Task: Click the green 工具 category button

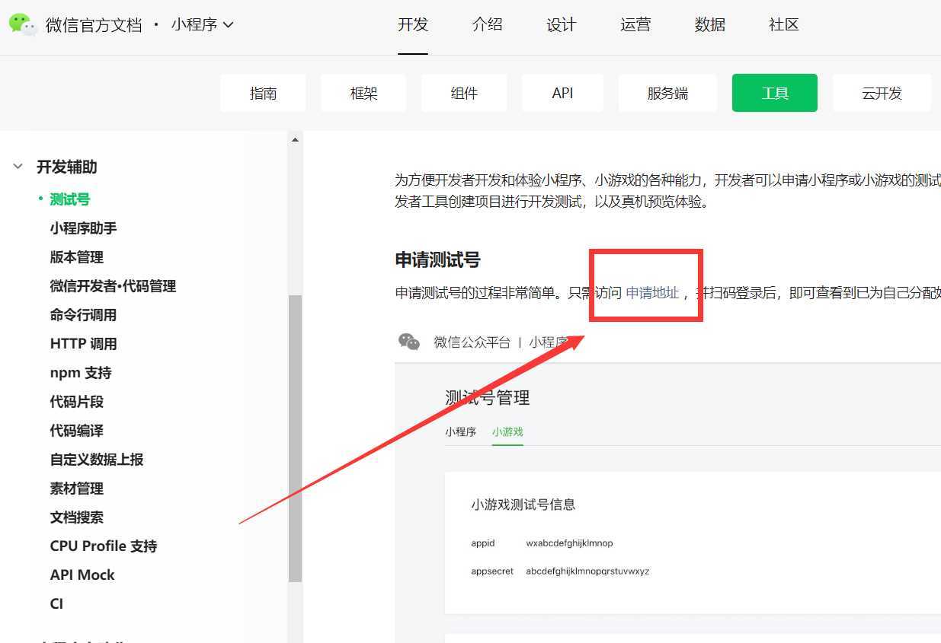Action: click(775, 93)
